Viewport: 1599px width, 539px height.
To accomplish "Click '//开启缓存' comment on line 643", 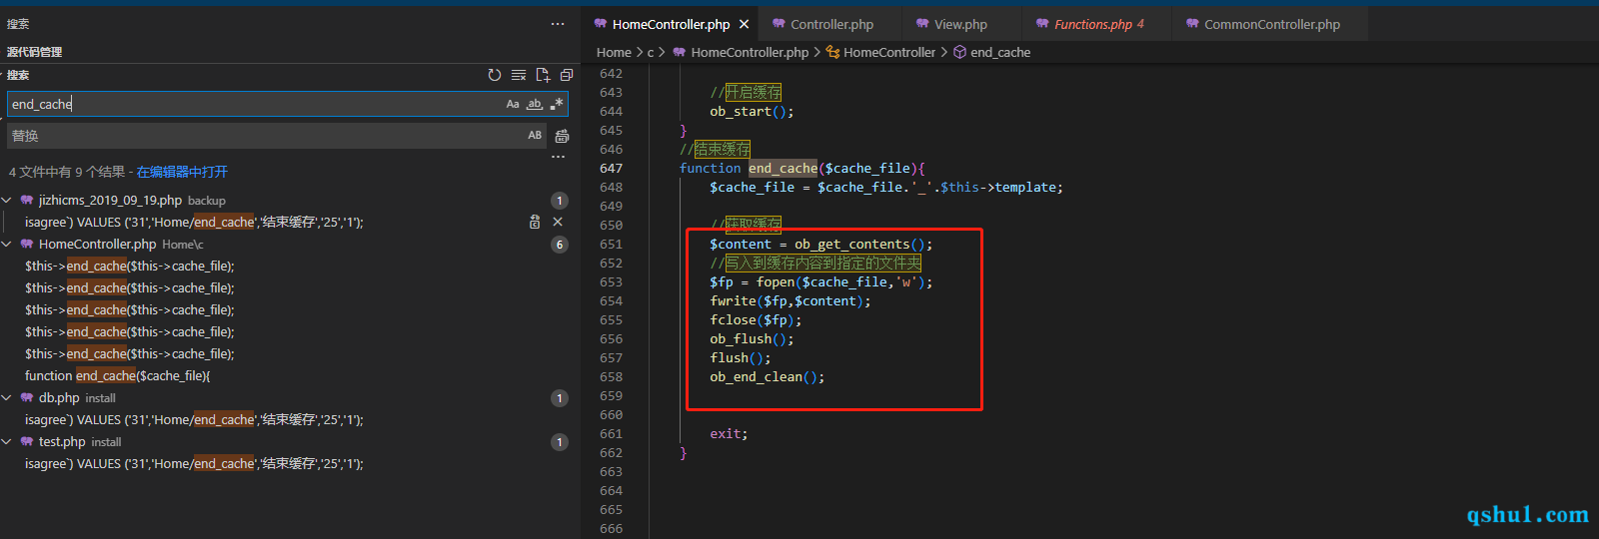I will click(x=746, y=92).
